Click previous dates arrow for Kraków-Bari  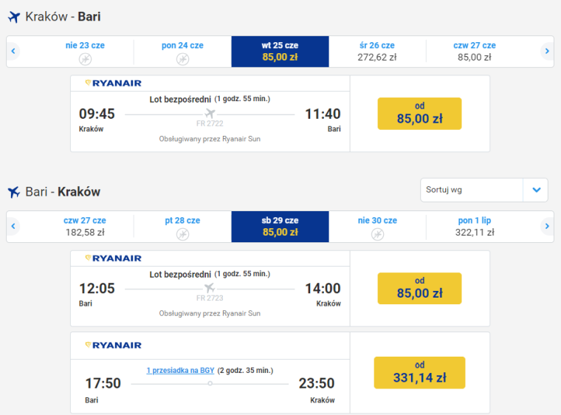13,51
